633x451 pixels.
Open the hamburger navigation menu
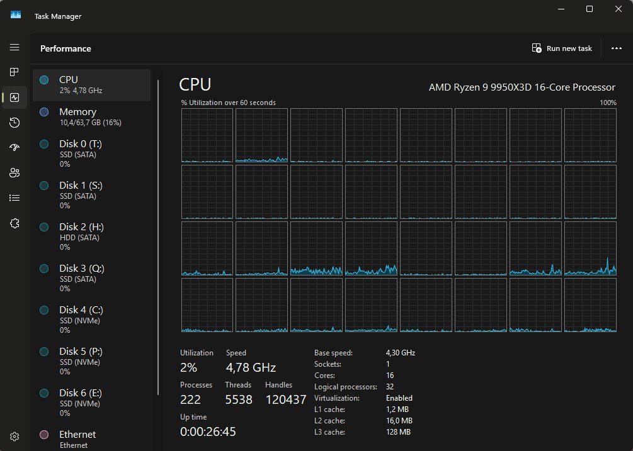tap(14, 47)
